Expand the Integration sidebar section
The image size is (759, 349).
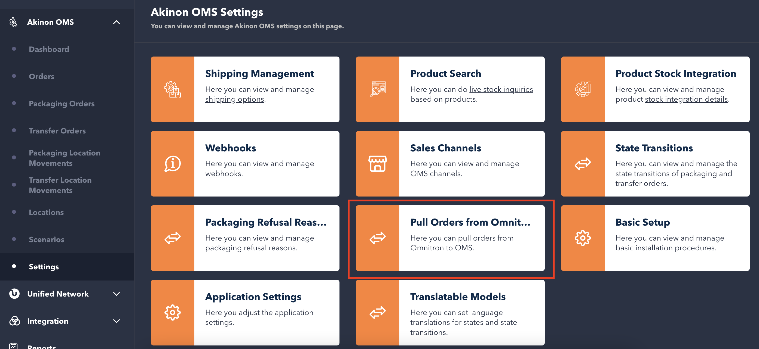coord(117,321)
